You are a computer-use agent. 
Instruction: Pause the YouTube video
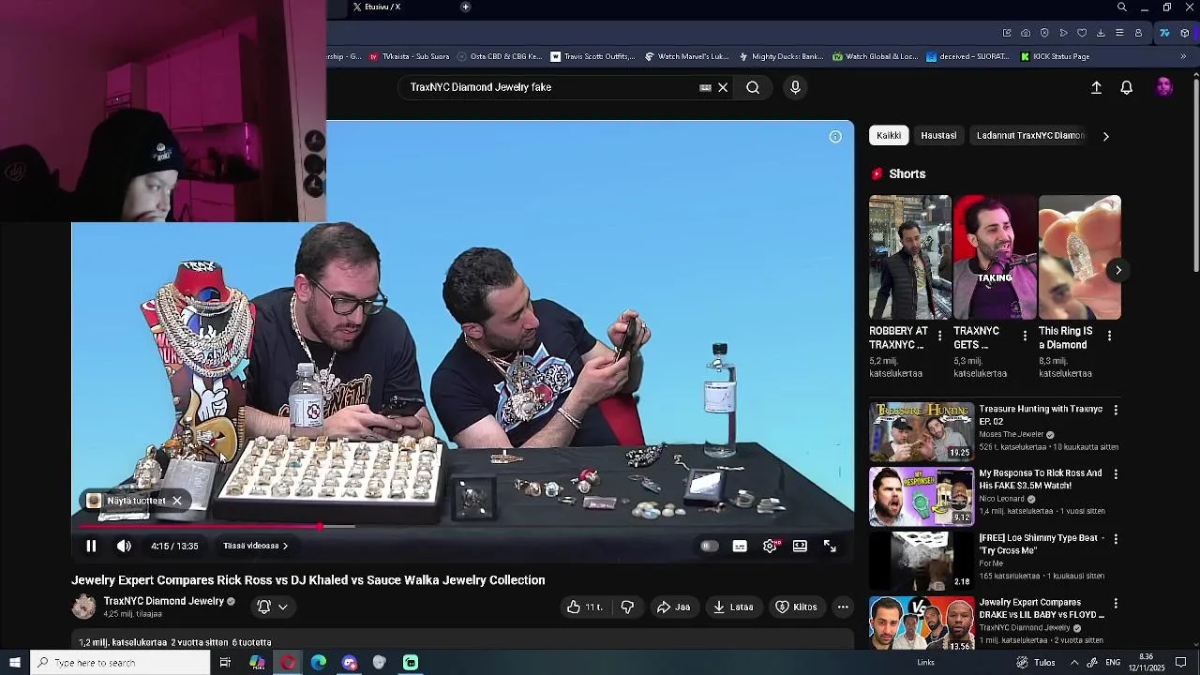(x=91, y=546)
